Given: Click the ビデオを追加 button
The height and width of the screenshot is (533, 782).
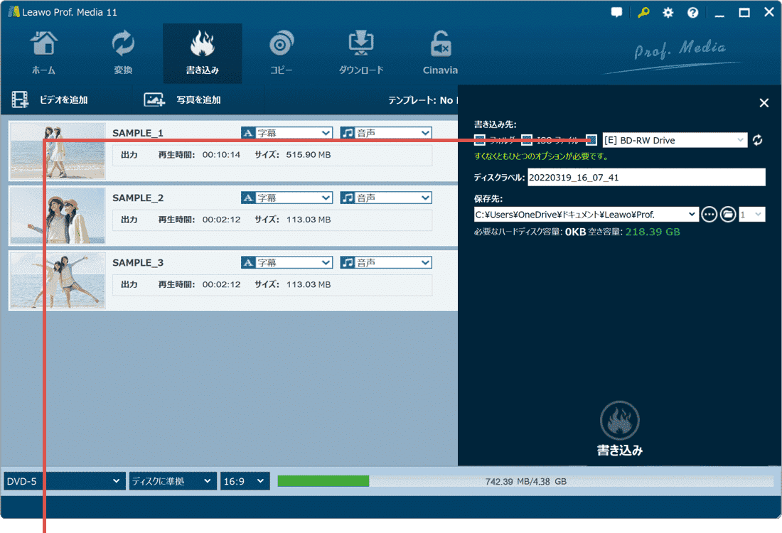Looking at the screenshot, I should click(50, 100).
